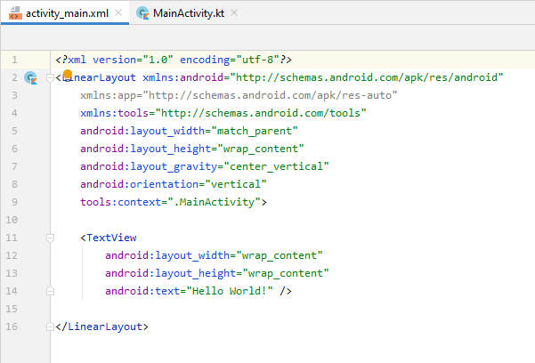Close the activity_main.xml tab

[x=118, y=12]
